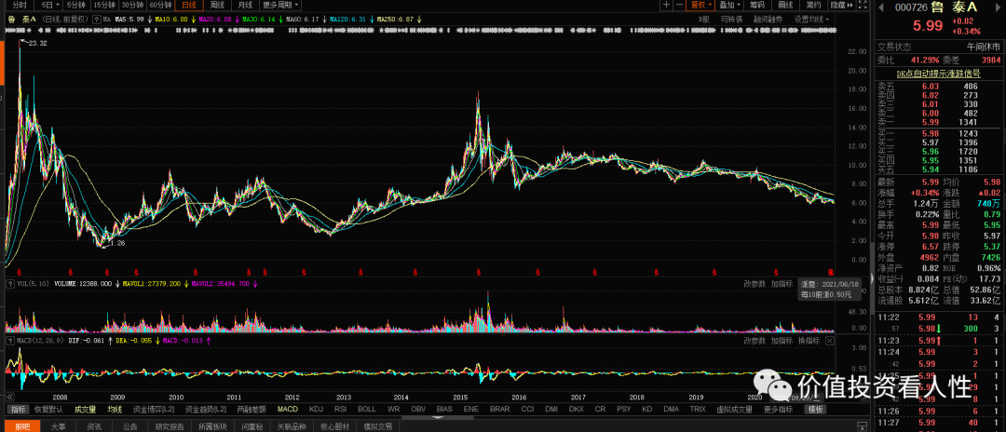Open MA indicator help question icon
Screen dimensions: 1006x432
click(96, 20)
